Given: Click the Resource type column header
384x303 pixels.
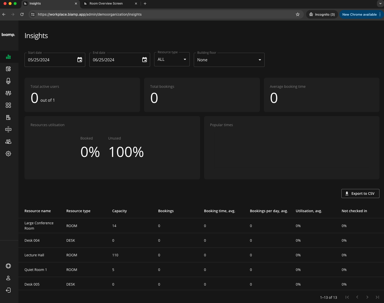Looking at the screenshot, I should pos(78,211).
